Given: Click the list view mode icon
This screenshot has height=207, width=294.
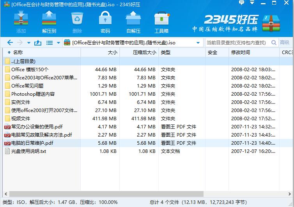Looking at the screenshot, I should point(49,43).
